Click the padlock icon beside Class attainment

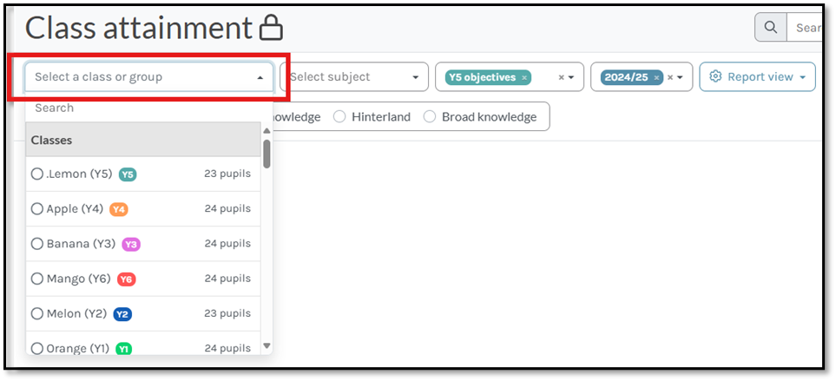[x=271, y=29]
